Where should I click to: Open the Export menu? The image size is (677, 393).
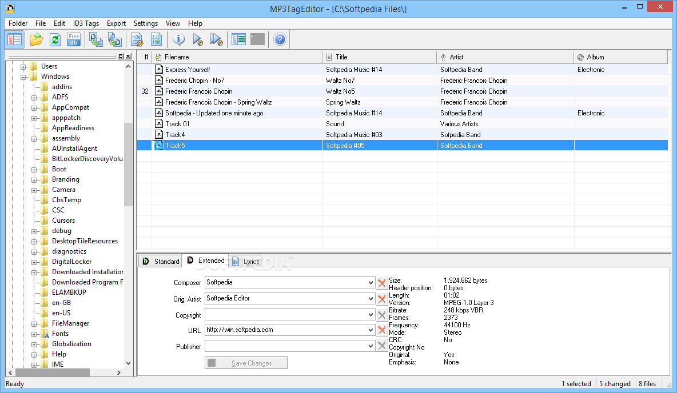[116, 23]
